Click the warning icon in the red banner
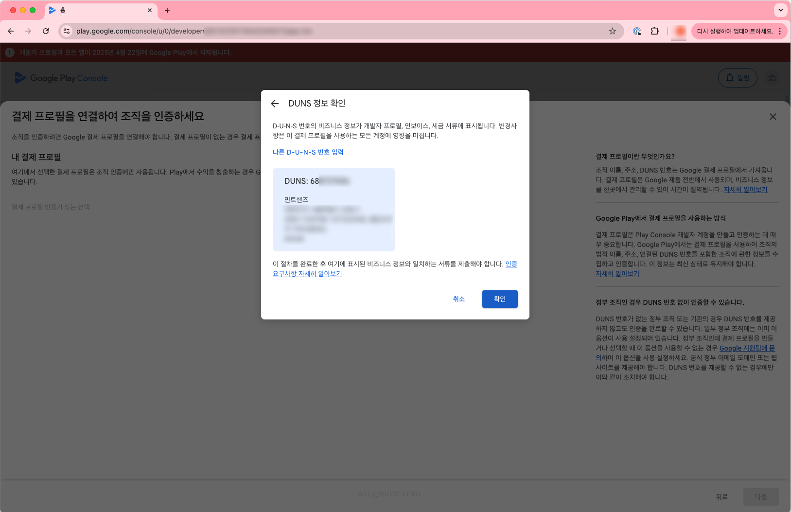791x512 pixels. point(10,53)
